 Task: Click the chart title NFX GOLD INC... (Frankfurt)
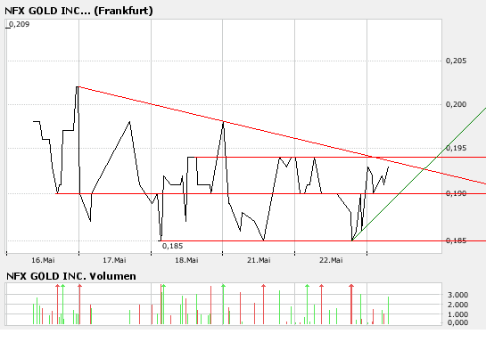(78, 11)
